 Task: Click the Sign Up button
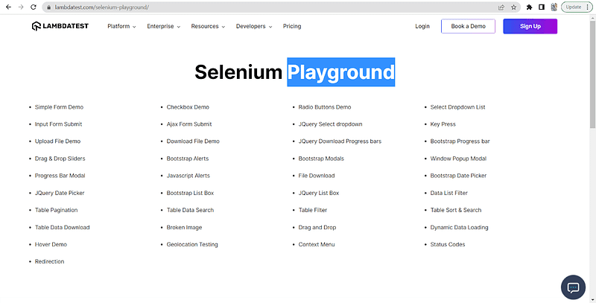530,26
